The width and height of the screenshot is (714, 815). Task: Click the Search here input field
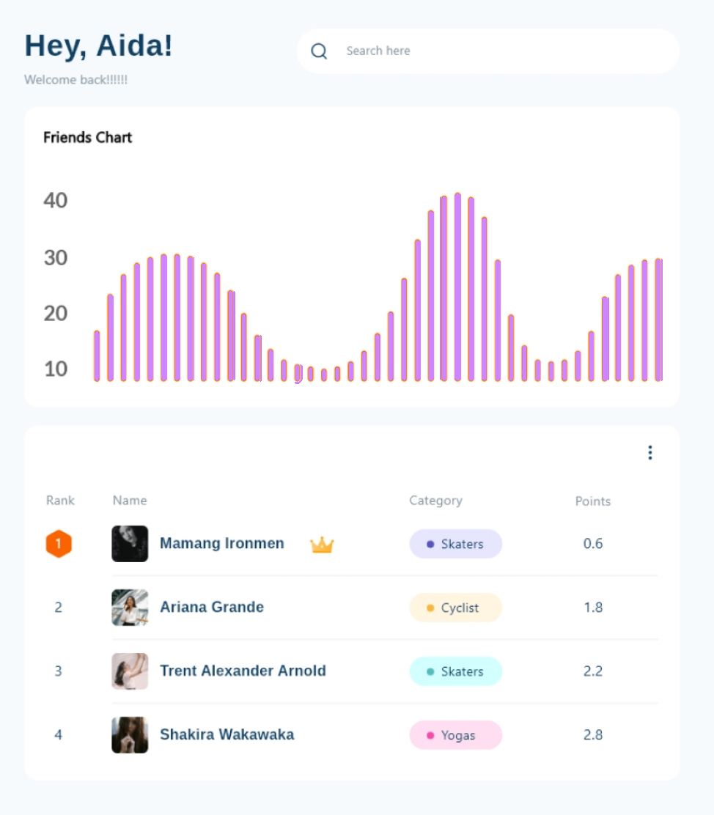498,51
